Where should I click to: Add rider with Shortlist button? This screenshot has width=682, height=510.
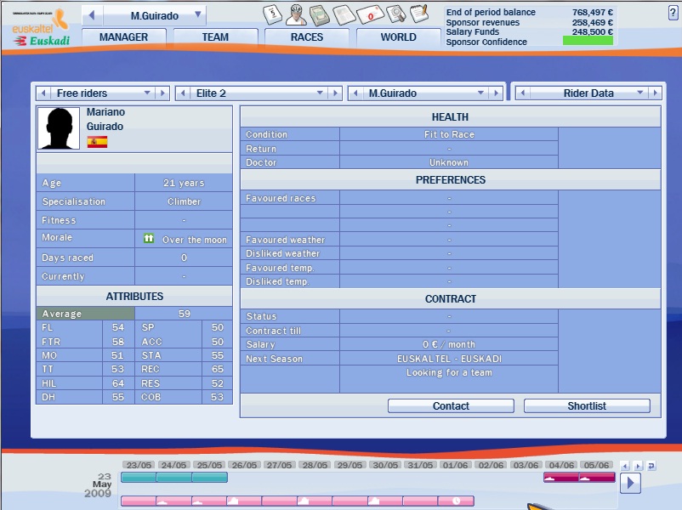[x=587, y=406]
